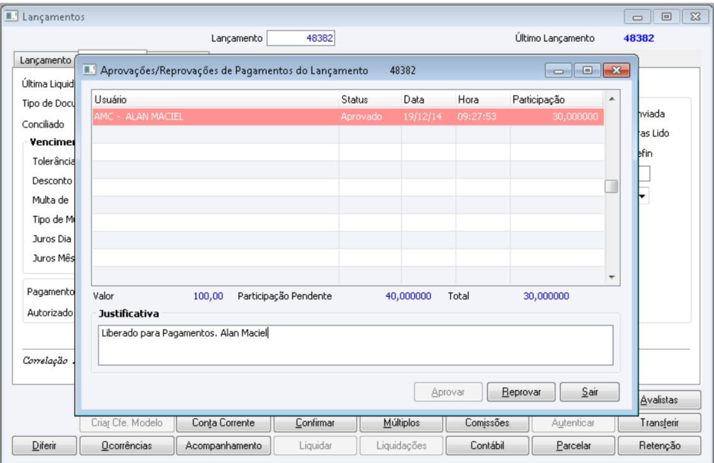
Task: Open the Contábil screen
Action: [x=487, y=446]
